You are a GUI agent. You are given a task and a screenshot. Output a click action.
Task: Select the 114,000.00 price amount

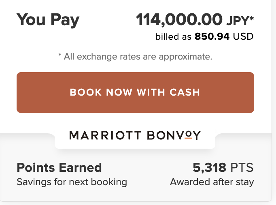click(x=179, y=19)
